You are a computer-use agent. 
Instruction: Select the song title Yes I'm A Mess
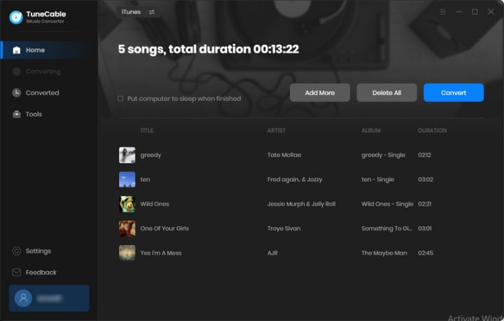161,253
